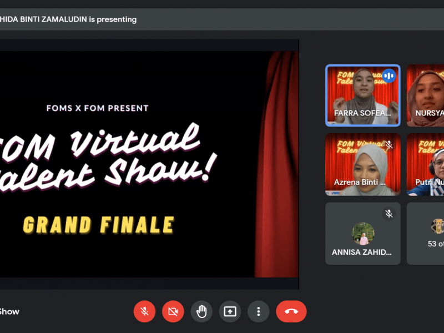Click the muted mic icon on Azrena's tile
The height and width of the screenshot is (333, 444).
click(x=389, y=144)
